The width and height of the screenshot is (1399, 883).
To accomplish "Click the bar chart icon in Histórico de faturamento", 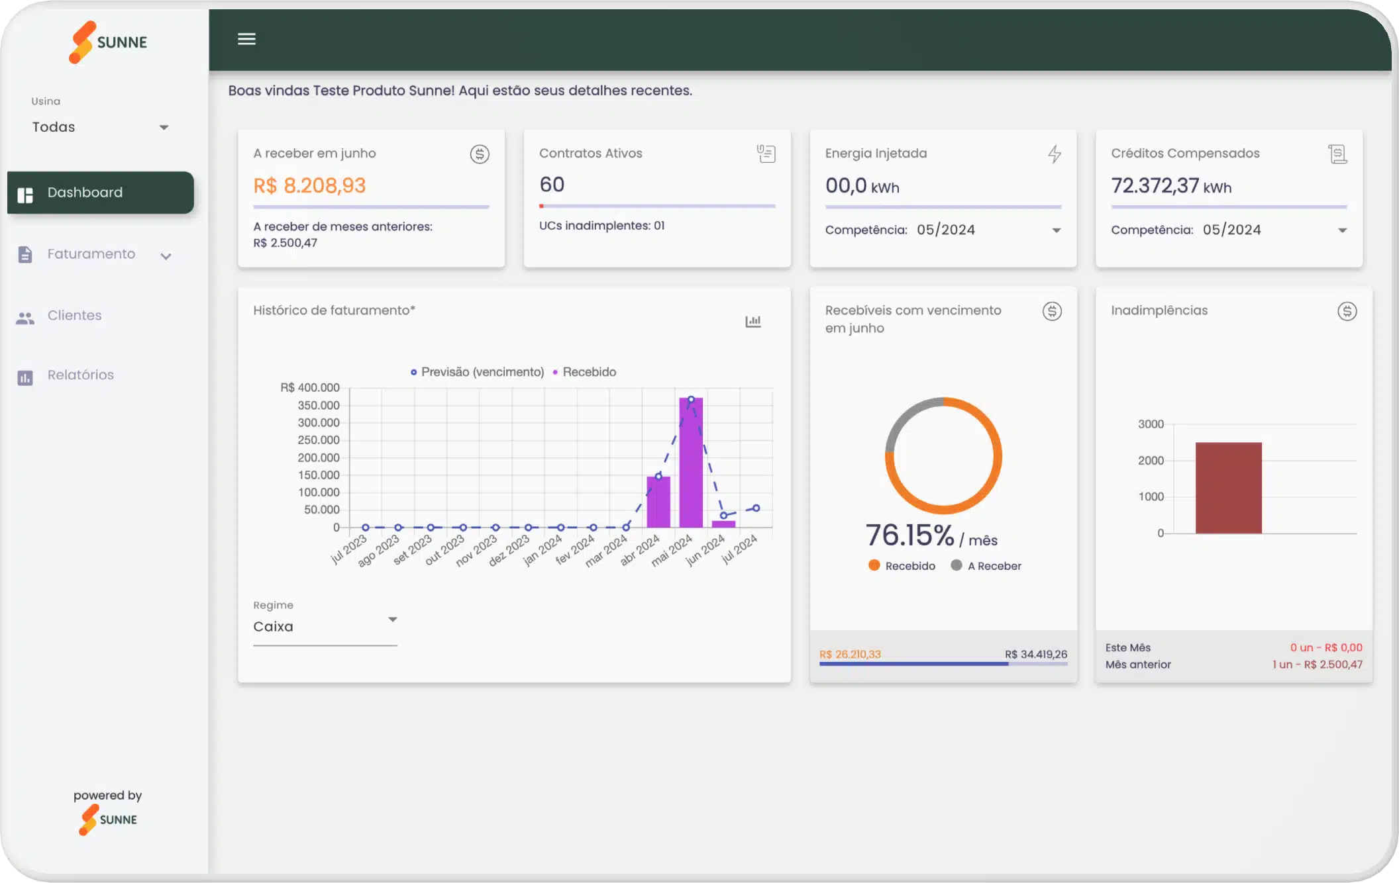I will (x=753, y=321).
